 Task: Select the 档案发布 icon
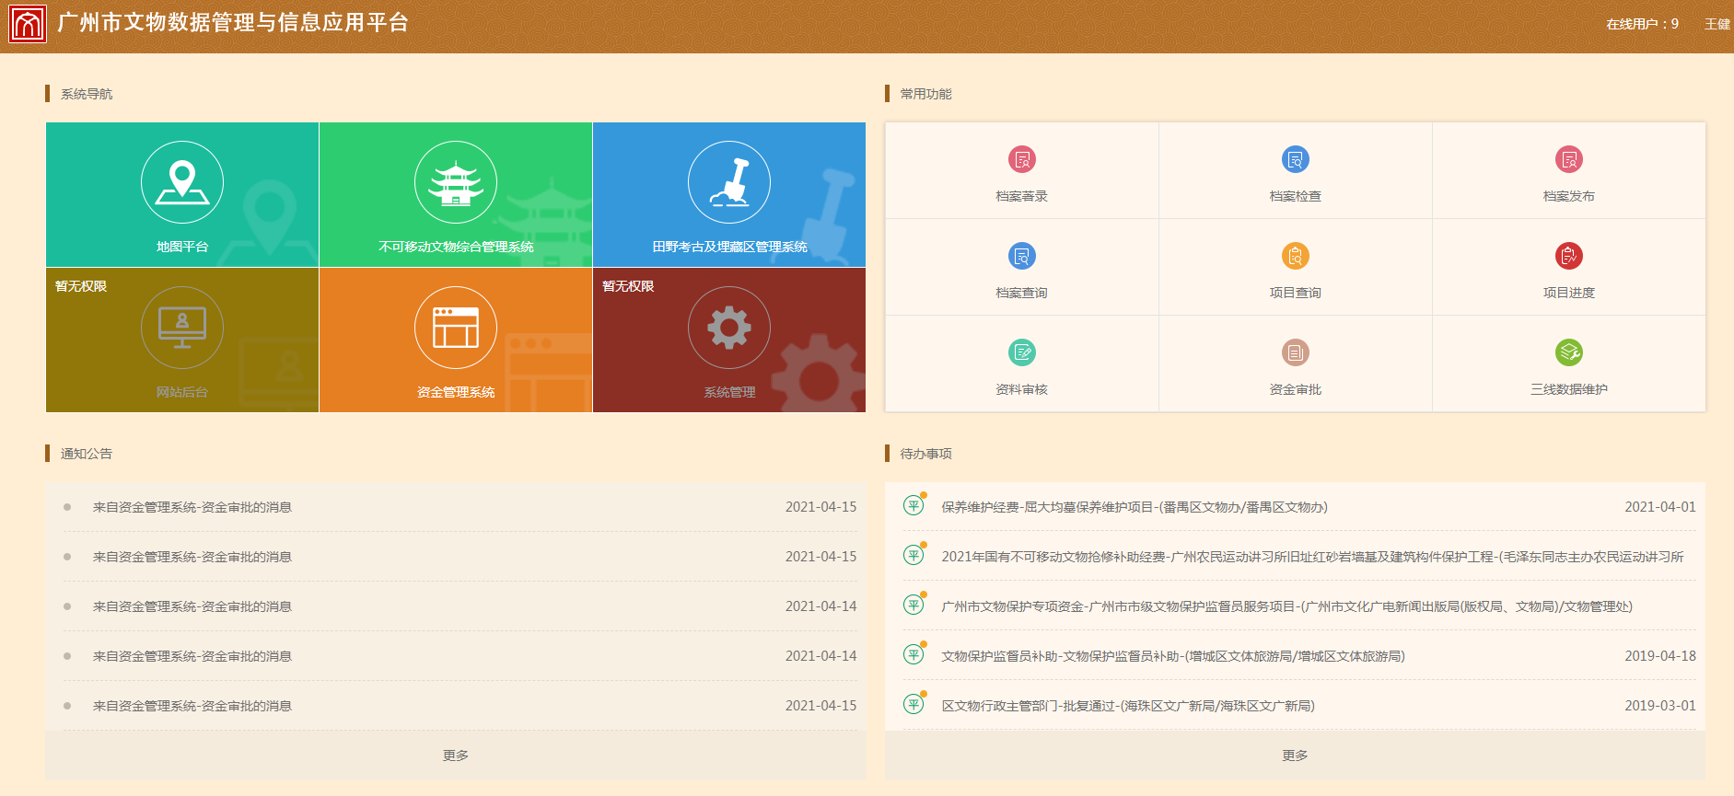click(1568, 159)
